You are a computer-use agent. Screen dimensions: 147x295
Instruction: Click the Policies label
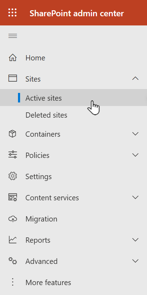pyautogui.click(x=37, y=155)
